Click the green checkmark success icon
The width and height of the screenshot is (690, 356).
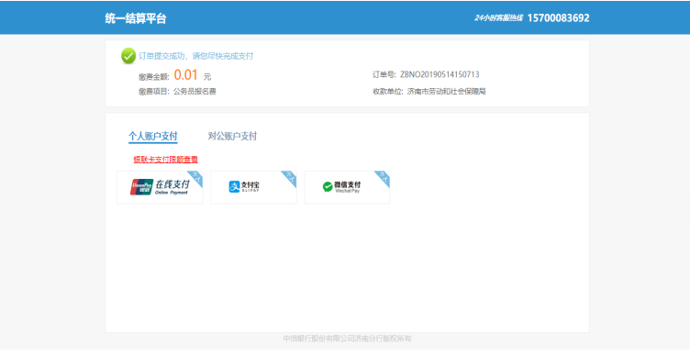click(x=128, y=56)
